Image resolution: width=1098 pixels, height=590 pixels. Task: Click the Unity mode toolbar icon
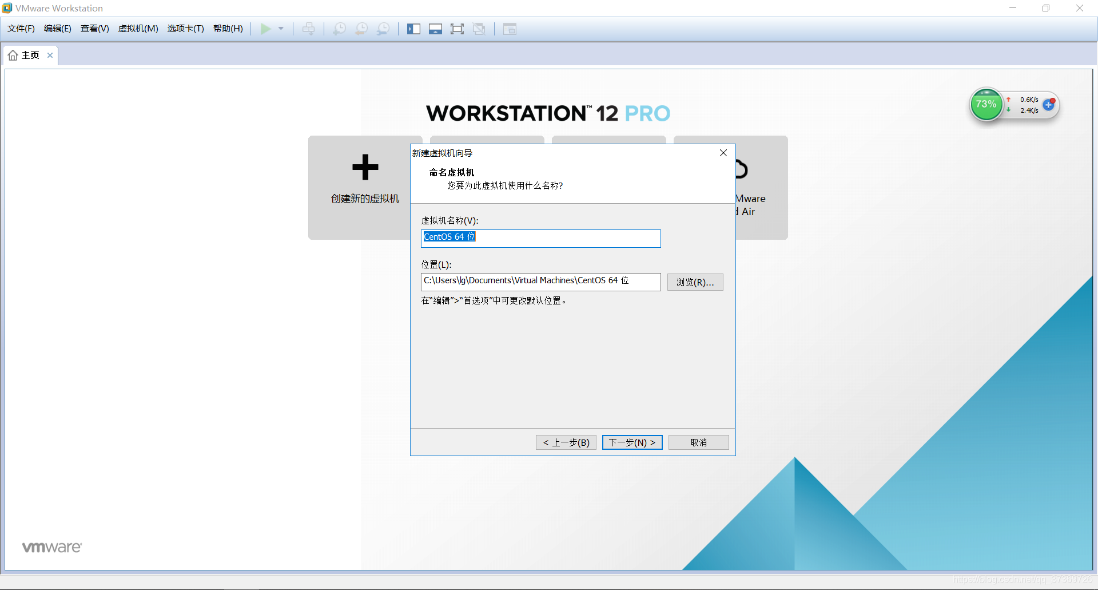click(x=479, y=29)
